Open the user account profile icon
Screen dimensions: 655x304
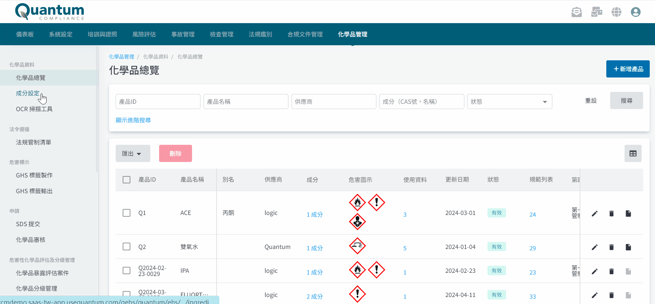coord(635,12)
